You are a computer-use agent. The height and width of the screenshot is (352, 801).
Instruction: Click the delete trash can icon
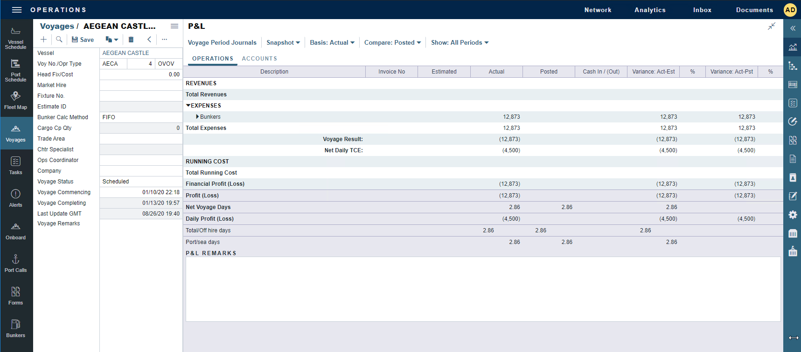point(131,40)
